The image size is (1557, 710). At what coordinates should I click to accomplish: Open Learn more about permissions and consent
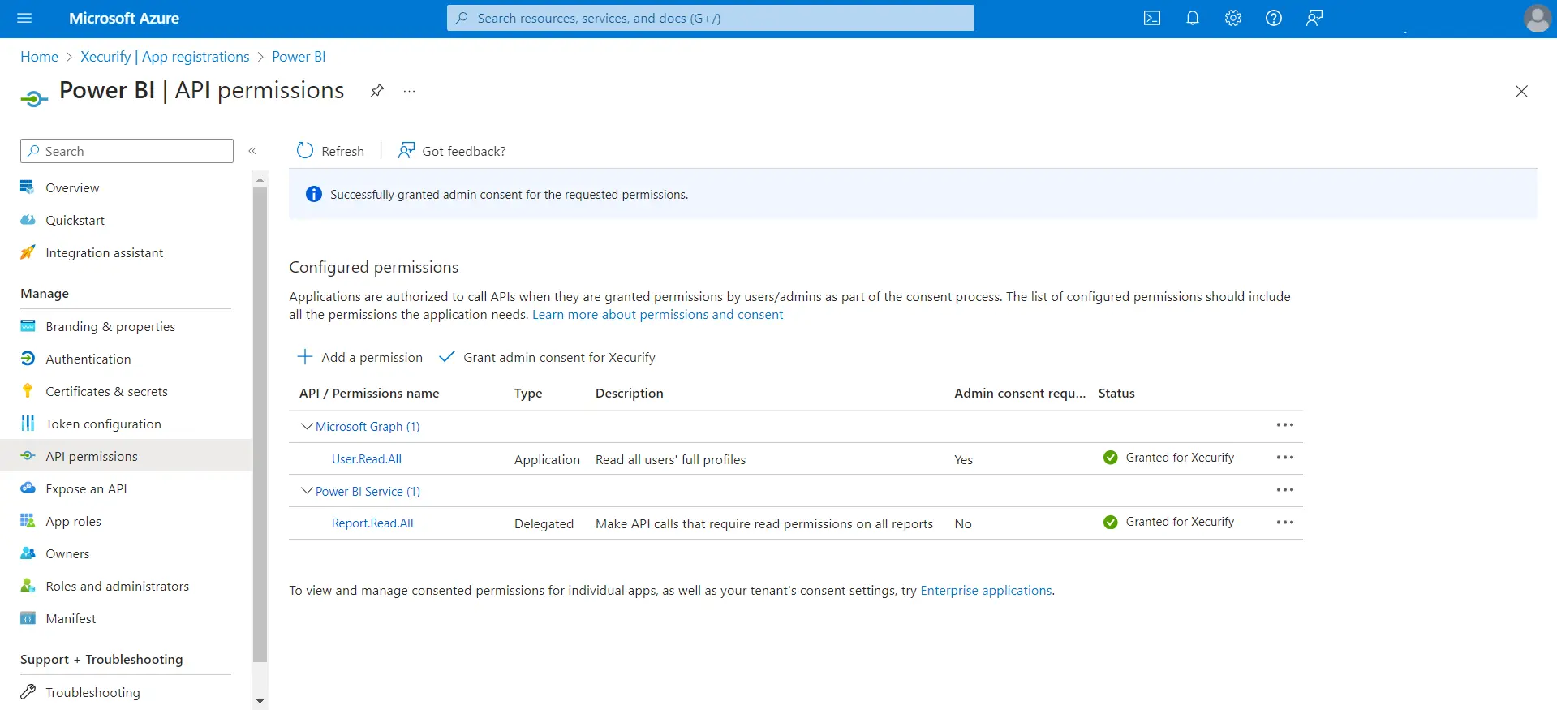pyautogui.click(x=657, y=315)
